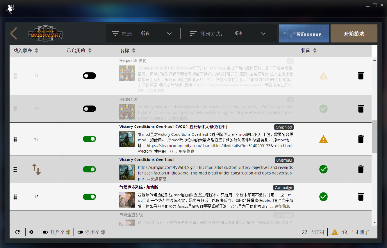Click the mod list scrollbar thumb
This screenshot has width=387, height=248.
click(x=375, y=137)
